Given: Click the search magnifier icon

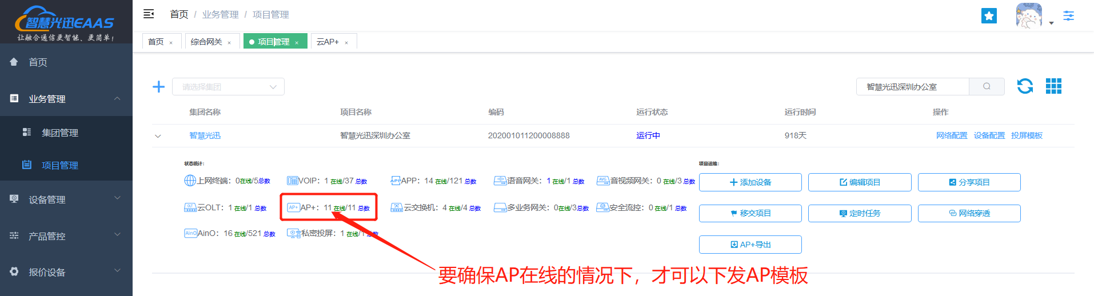Looking at the screenshot, I should coord(987,86).
